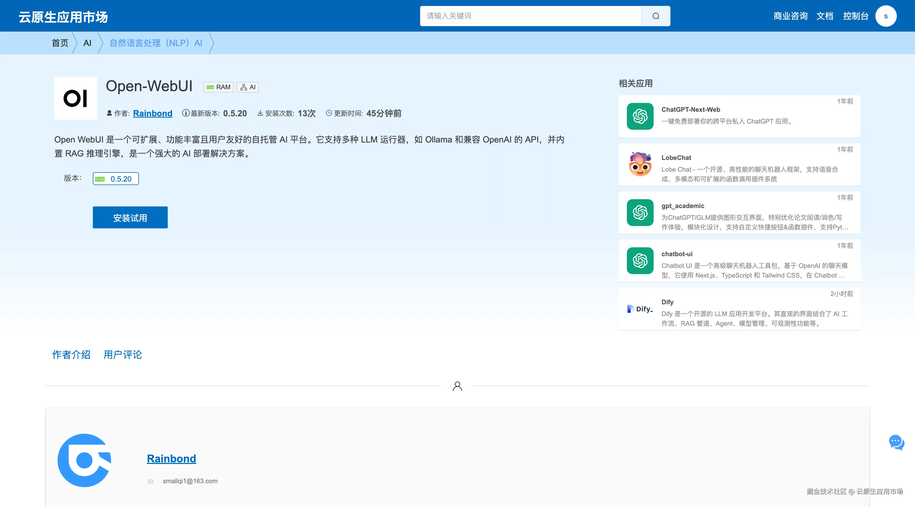Switch to the 用户评论 tab
The image size is (915, 507).
[x=123, y=354]
